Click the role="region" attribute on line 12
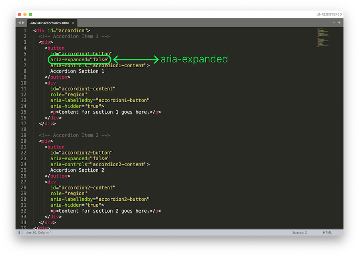The image size is (359, 256). (67, 95)
